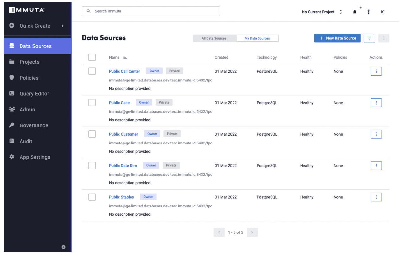The width and height of the screenshot is (410, 261).
Task: Select the Public Call Center checkbox
Action: click(92, 71)
